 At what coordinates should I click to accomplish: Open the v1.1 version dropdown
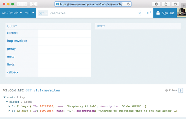pos(30,13)
